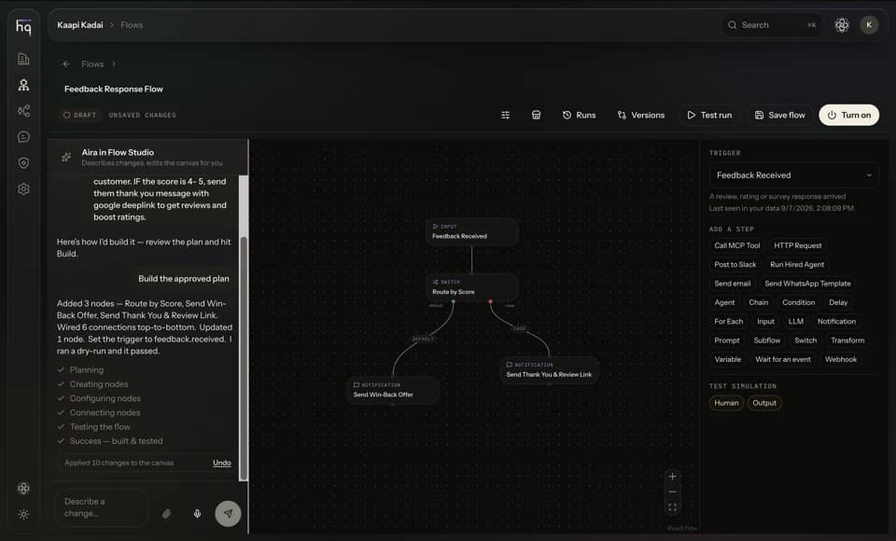Open the shield icon in left sidebar
The image size is (896, 541).
click(x=23, y=163)
